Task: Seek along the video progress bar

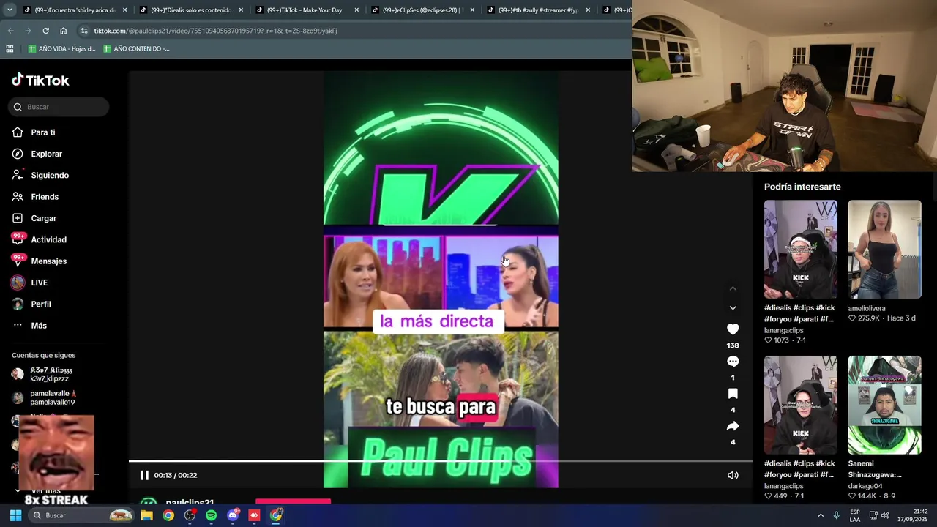Action: pyautogui.click(x=441, y=461)
